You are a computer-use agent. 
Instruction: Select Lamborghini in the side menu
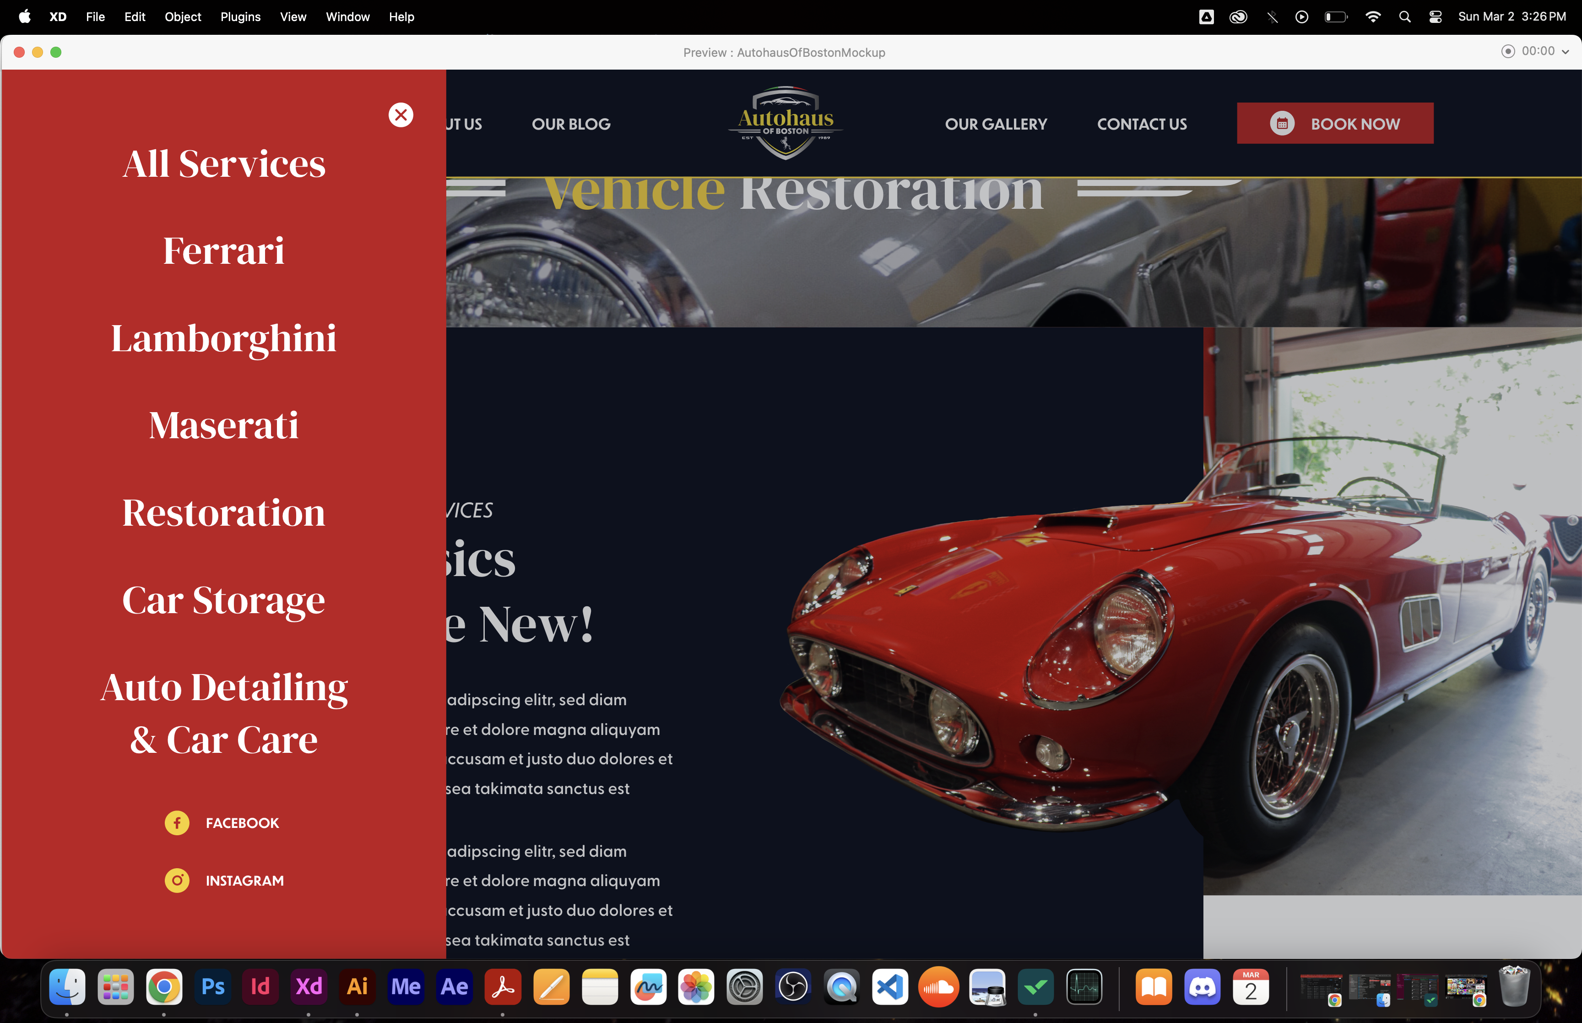coord(224,338)
